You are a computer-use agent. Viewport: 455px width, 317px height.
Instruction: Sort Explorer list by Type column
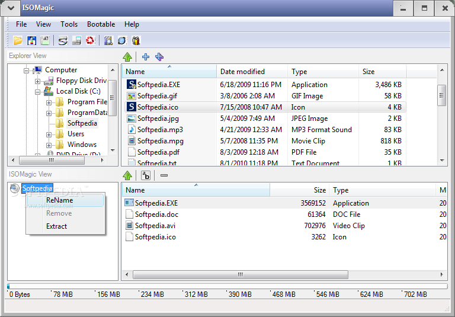[x=323, y=72]
